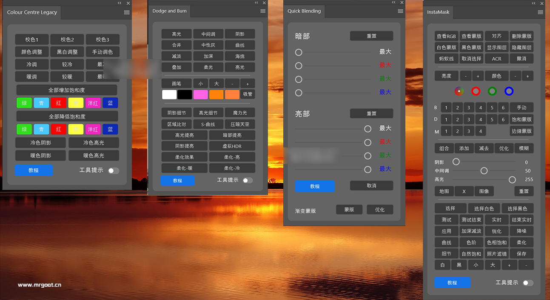Open the Quick Blending panel menu icon
Viewport: 550px width, 300px height.
[x=400, y=11]
